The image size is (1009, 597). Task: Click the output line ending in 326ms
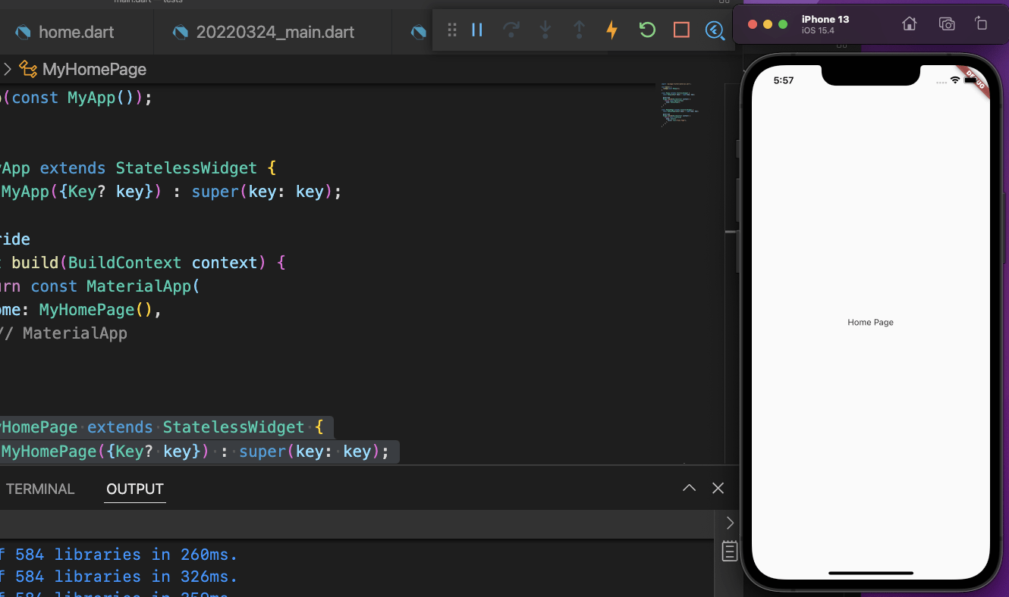coord(119,577)
